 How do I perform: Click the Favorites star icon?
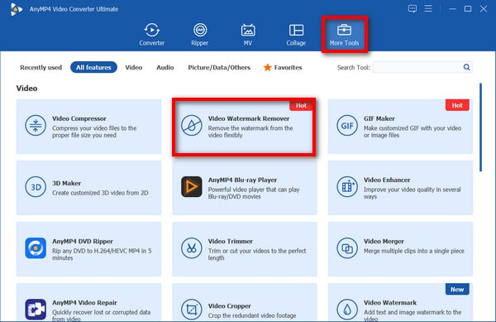[267, 67]
